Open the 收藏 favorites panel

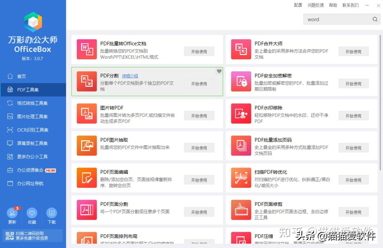pyautogui.click(x=32, y=213)
